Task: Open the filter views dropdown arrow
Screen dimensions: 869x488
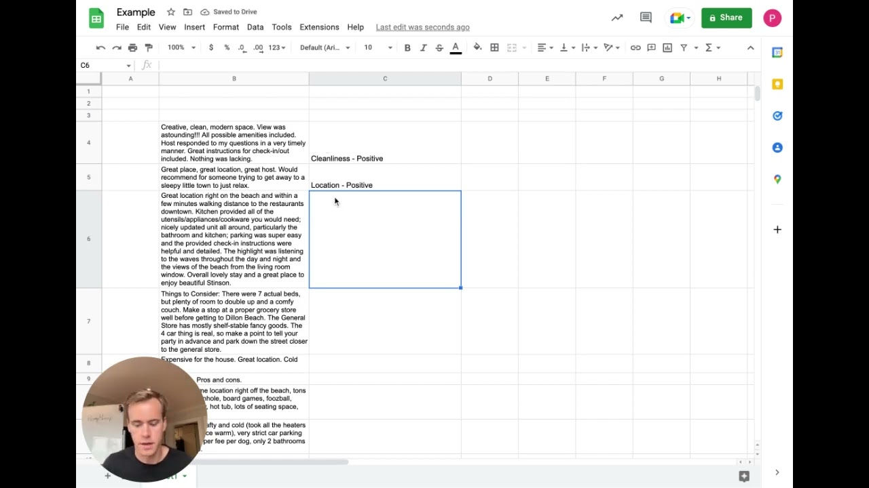Action: 696,47
